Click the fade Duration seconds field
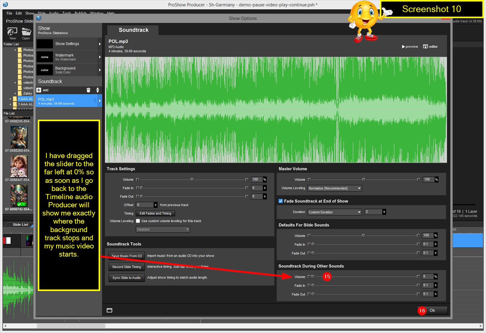The width and height of the screenshot is (486, 333). pos(373,212)
